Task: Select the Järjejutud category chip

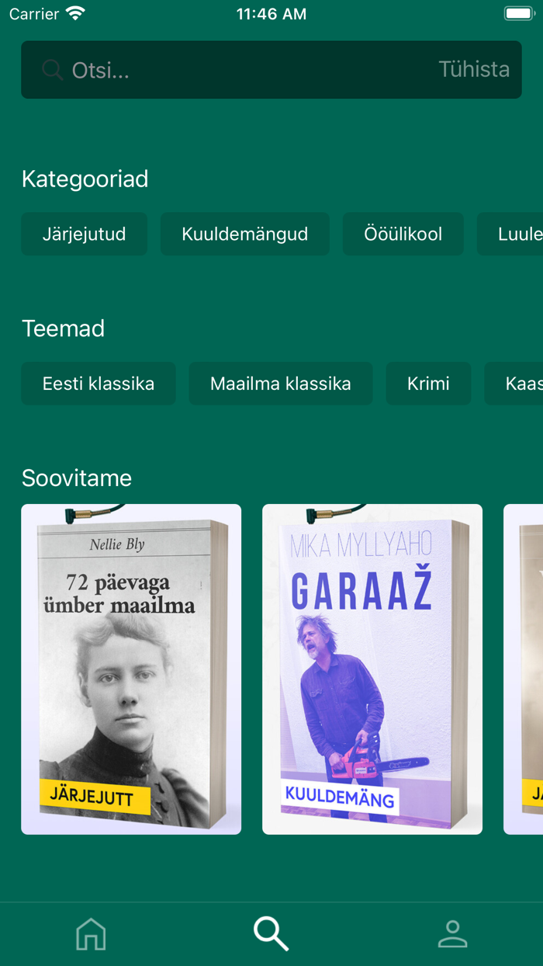Action: click(x=84, y=234)
